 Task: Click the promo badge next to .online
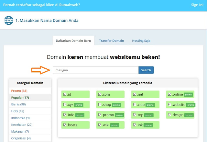click(188, 95)
